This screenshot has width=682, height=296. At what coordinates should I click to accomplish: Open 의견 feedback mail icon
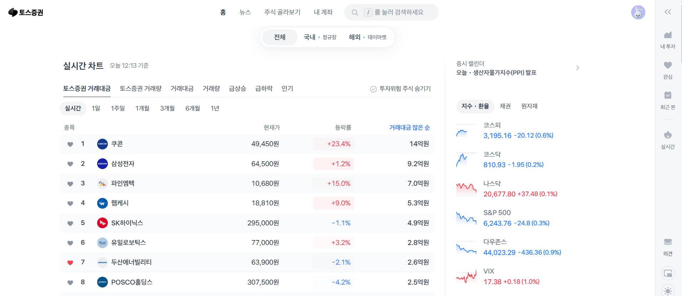668,242
